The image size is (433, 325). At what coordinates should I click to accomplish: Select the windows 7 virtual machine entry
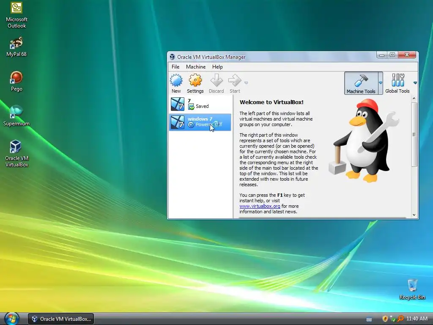click(x=200, y=122)
